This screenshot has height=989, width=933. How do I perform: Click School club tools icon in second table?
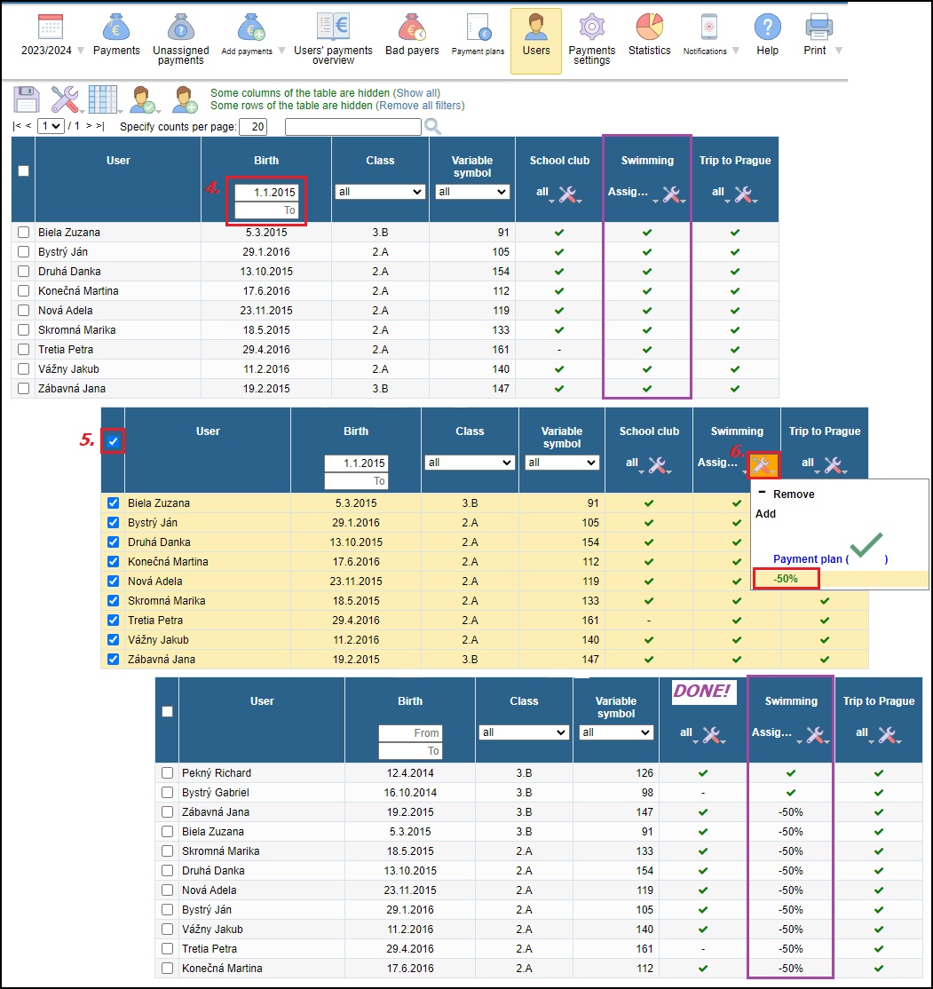click(657, 465)
